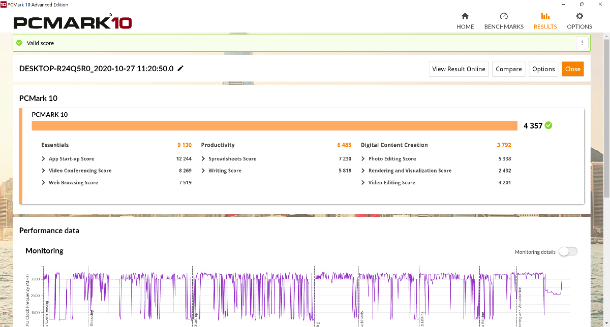Click the pencil icon to rename result
Screen dimensions: 610x327
point(180,69)
